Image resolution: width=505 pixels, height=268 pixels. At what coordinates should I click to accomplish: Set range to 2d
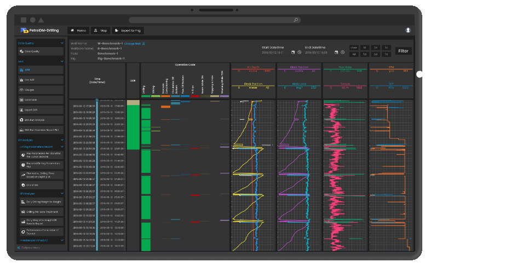tap(376, 48)
